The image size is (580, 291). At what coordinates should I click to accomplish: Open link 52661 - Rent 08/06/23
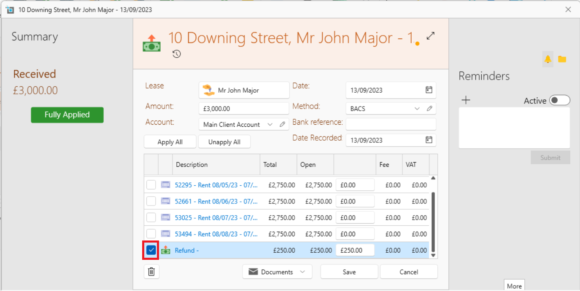pyautogui.click(x=216, y=201)
